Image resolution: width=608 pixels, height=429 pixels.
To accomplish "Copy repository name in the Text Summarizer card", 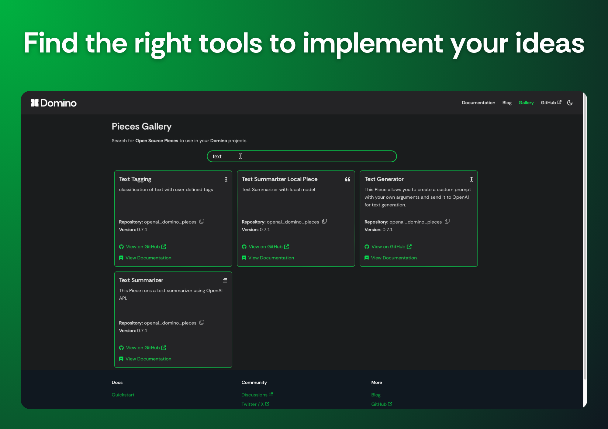I will [x=202, y=323].
